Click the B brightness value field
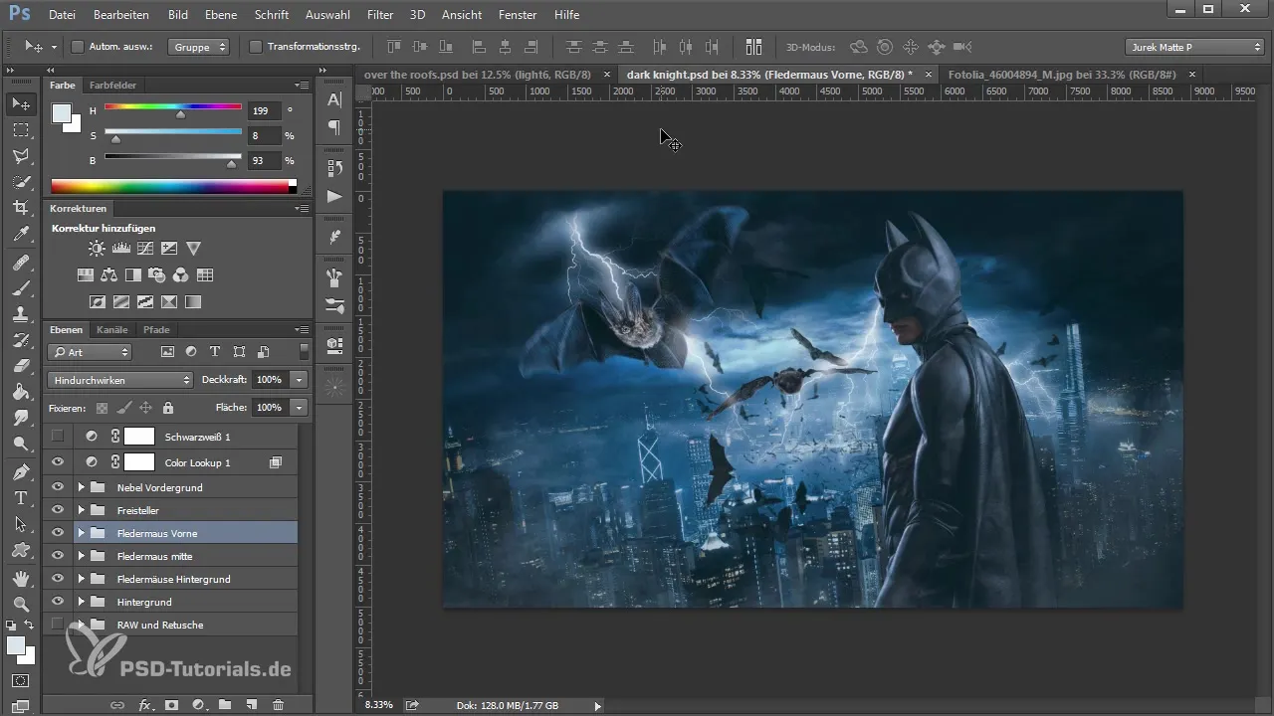Screen dimensions: 1274x716 click(265, 160)
